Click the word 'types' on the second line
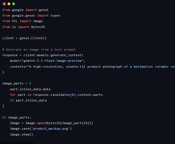The image size is (175, 144). (x=55, y=15)
